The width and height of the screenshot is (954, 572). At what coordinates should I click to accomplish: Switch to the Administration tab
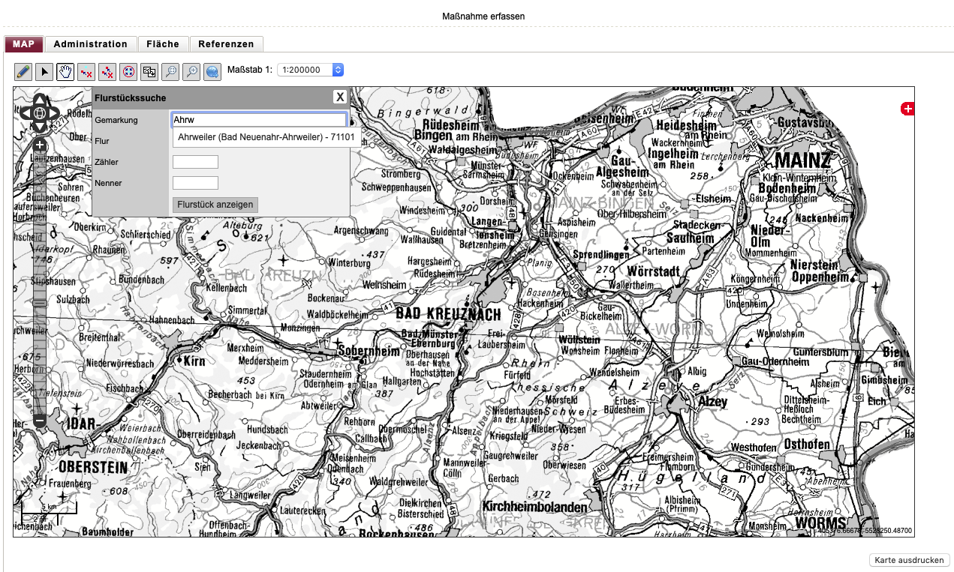(91, 44)
